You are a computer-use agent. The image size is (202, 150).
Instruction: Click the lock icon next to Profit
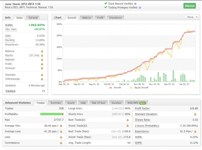click(x=42, y=64)
